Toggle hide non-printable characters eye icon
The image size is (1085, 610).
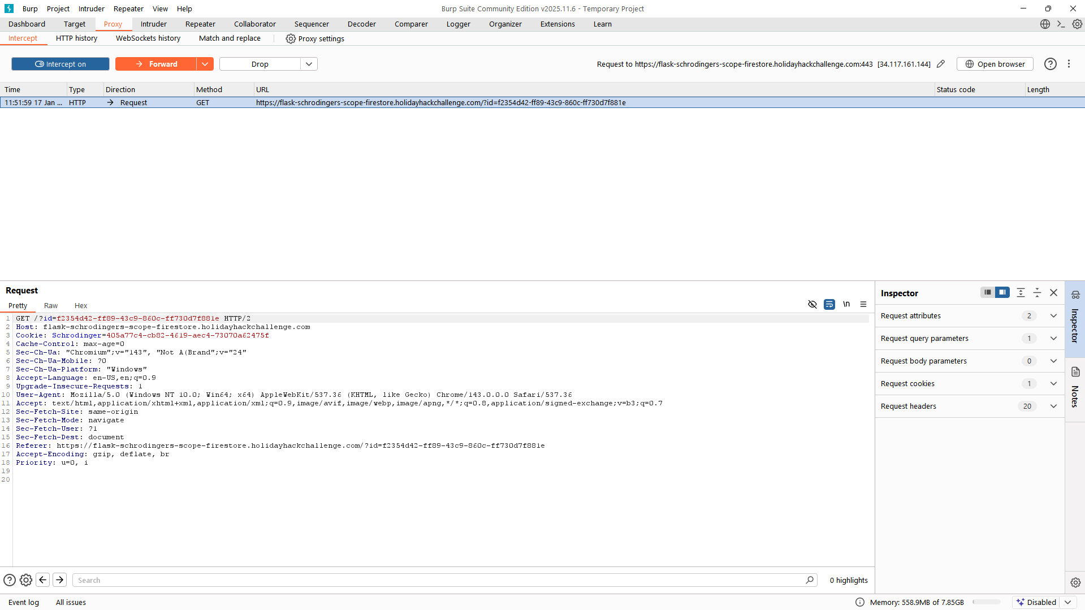pyautogui.click(x=812, y=304)
